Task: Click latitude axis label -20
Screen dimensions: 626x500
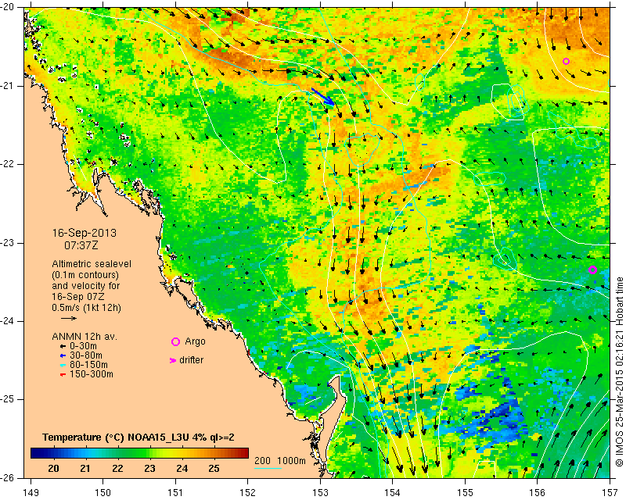Action: [x=8, y=7]
